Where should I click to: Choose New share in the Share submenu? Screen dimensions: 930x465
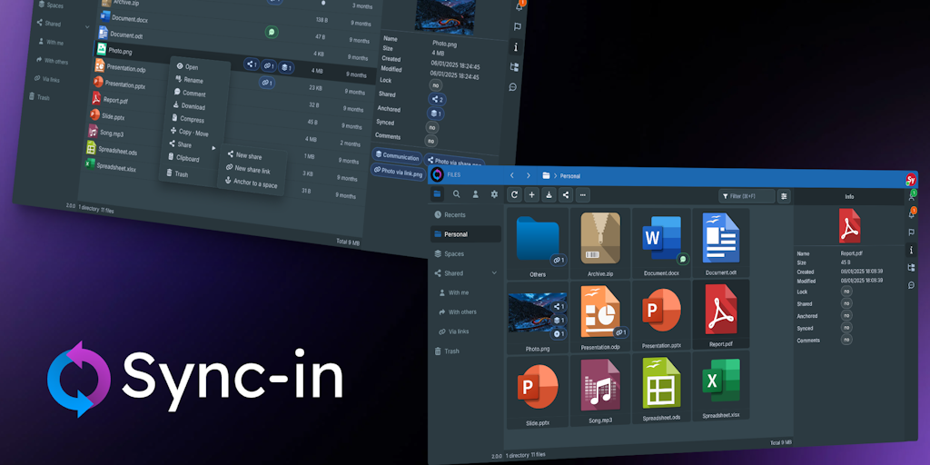tap(244, 156)
